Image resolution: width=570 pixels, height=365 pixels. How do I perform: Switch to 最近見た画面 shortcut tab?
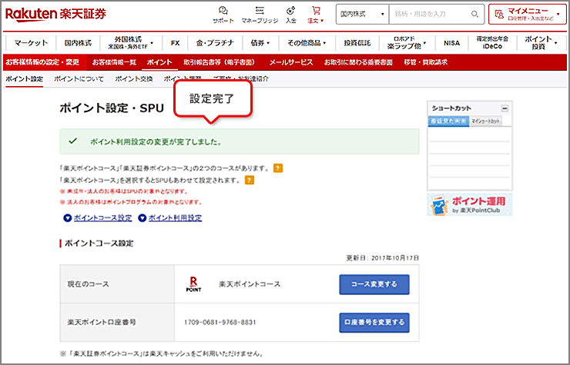[x=448, y=121]
